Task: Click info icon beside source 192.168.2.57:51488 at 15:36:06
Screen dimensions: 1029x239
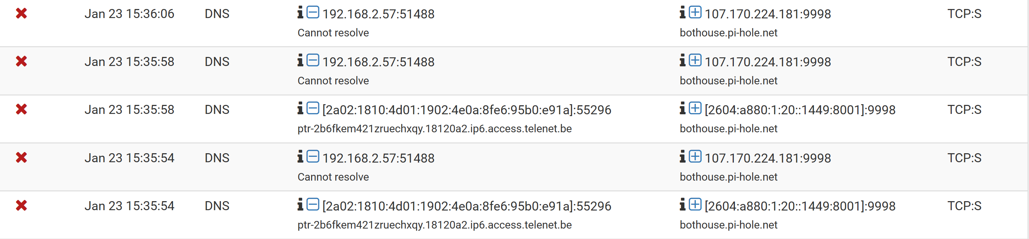Action: (x=300, y=12)
